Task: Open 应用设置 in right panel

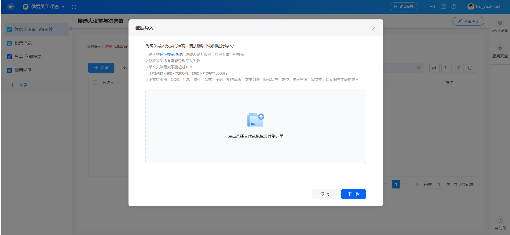Action: pyautogui.click(x=500, y=27)
